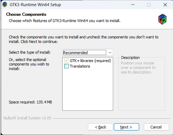Click the 'Select the type of install:' label
173x135 pixels.
(29, 52)
